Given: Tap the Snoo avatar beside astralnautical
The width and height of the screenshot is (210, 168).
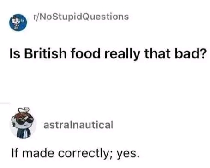Looking at the screenshot, I should coord(23,124).
